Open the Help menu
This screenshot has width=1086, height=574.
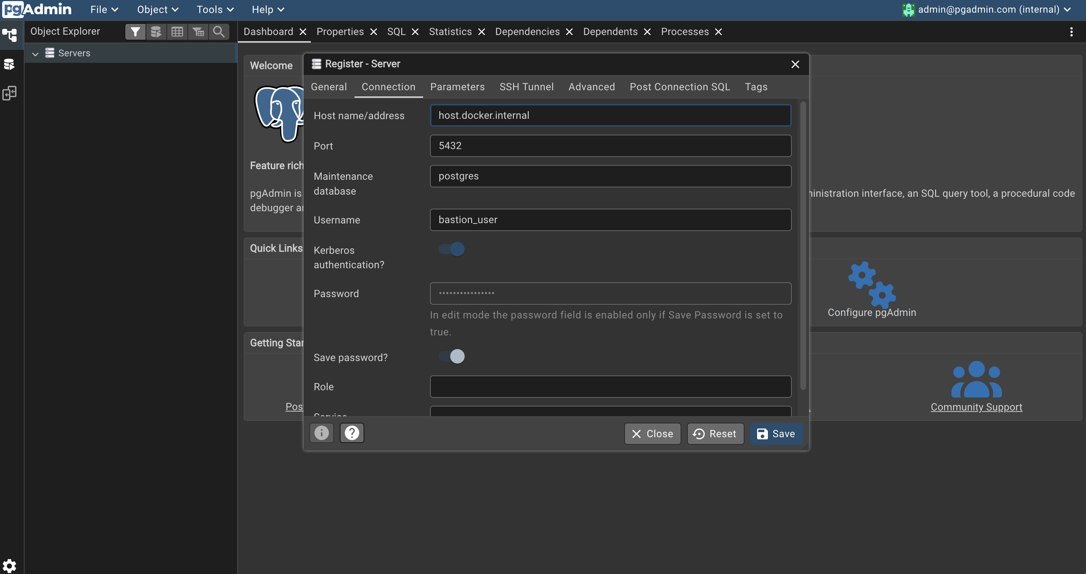tap(268, 10)
